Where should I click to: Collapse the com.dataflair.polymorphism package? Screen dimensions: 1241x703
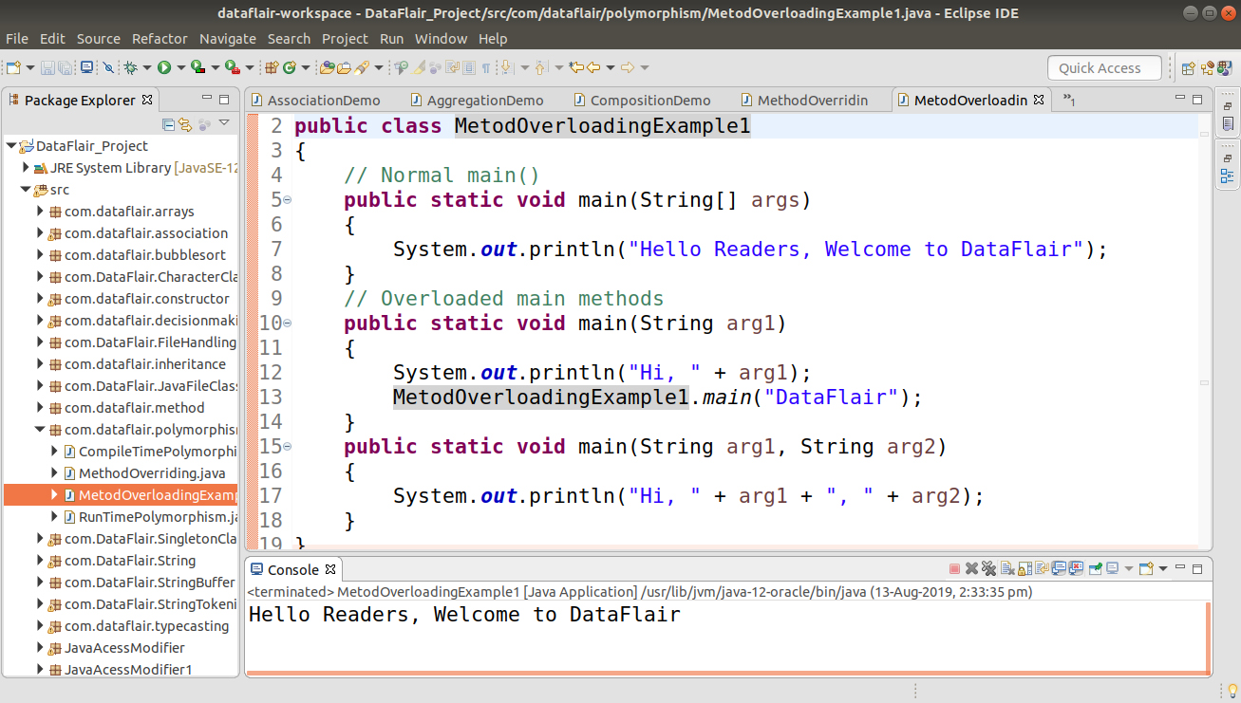pyautogui.click(x=40, y=429)
